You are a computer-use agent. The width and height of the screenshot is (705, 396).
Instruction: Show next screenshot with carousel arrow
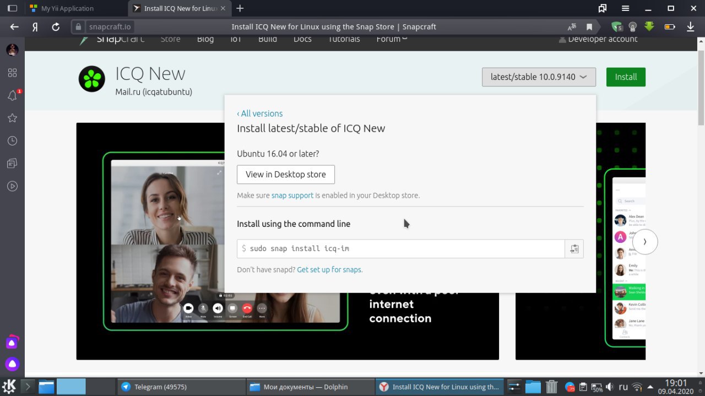pyautogui.click(x=645, y=242)
